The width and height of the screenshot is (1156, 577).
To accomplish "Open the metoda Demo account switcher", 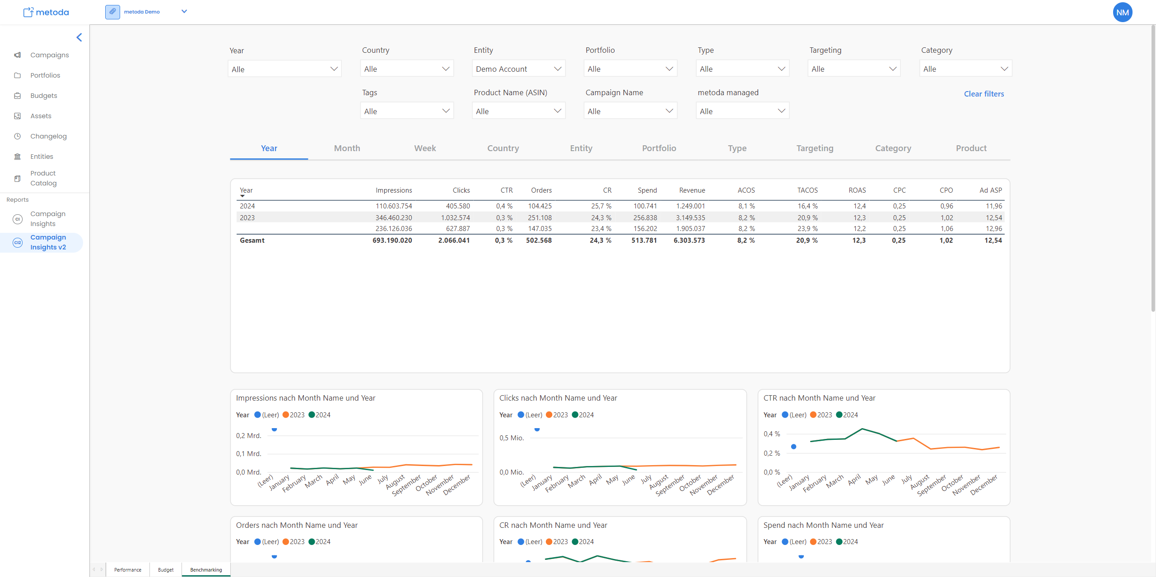I will pos(184,12).
